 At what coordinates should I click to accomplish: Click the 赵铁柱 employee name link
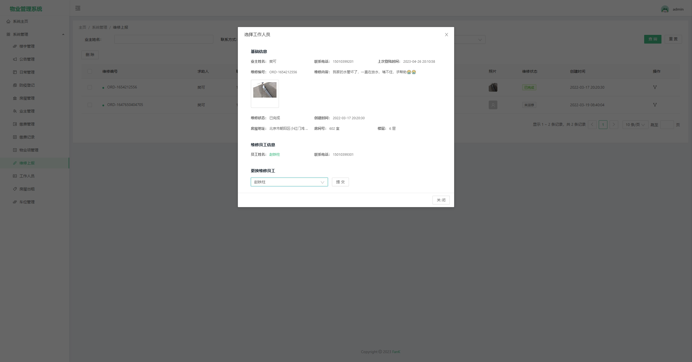click(274, 154)
